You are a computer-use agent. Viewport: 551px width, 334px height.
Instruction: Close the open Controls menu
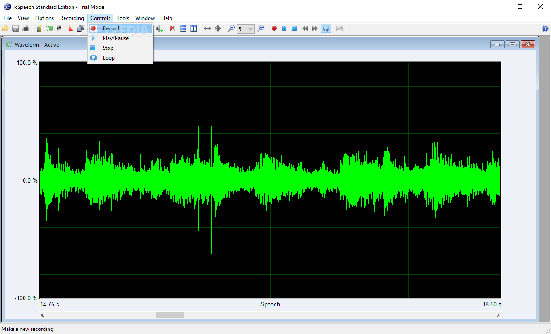coord(101,18)
